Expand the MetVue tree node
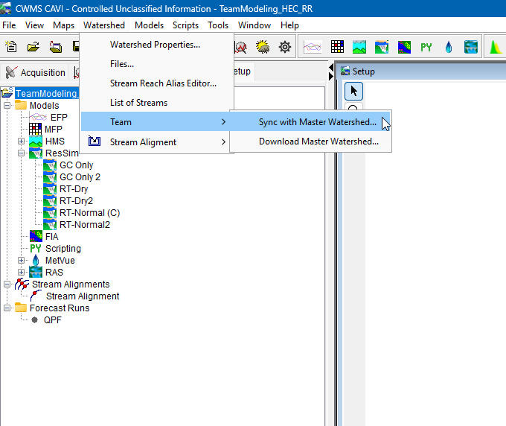This screenshot has height=426, width=506. (22, 261)
